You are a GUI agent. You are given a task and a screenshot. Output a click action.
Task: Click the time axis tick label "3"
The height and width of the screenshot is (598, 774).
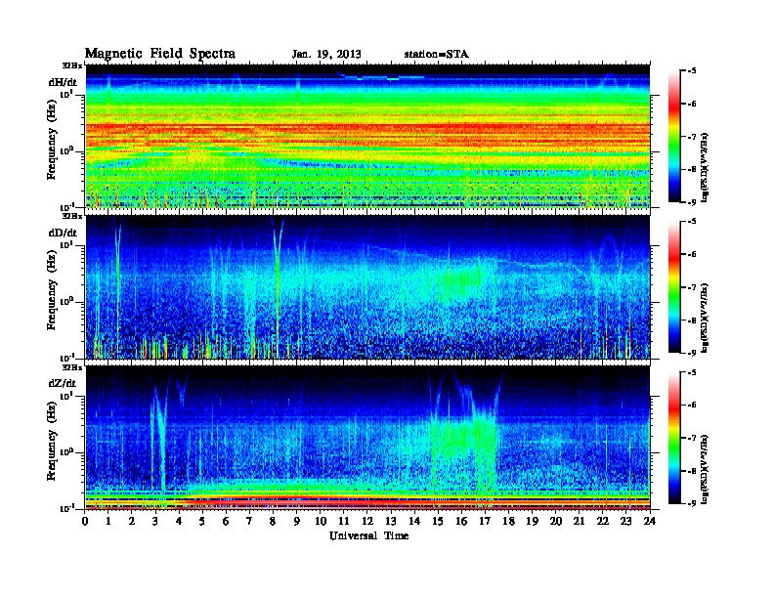pos(155,522)
